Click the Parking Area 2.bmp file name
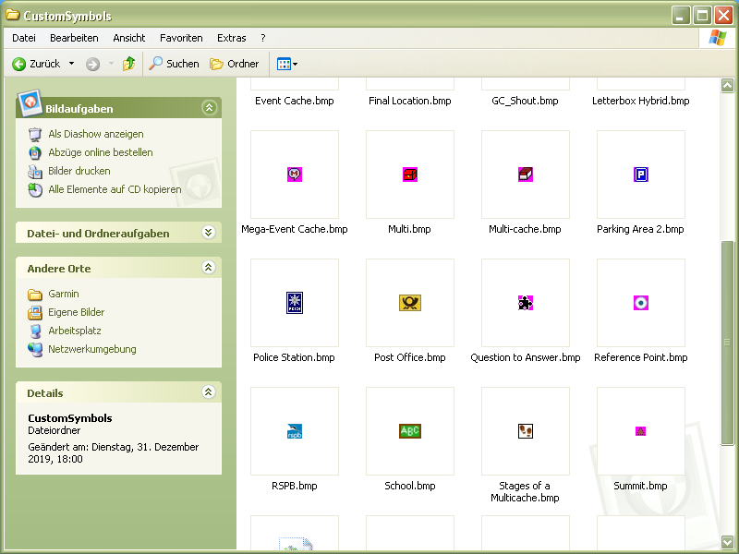 point(640,229)
